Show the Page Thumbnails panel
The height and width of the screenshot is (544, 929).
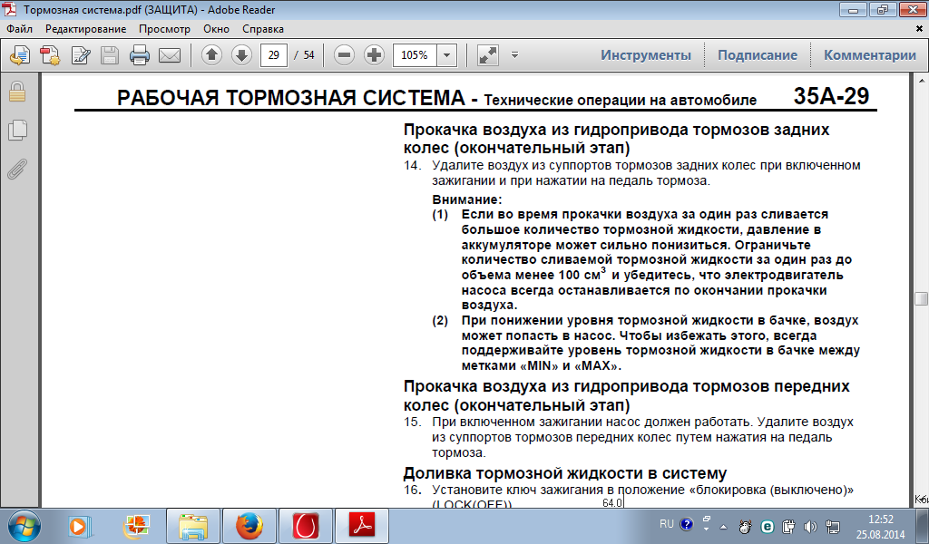(x=16, y=131)
